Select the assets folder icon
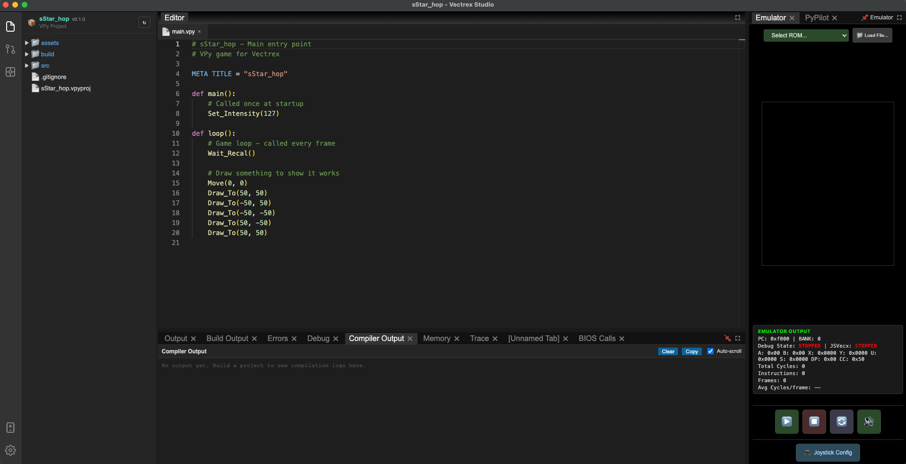This screenshot has height=464, width=906. pos(35,43)
